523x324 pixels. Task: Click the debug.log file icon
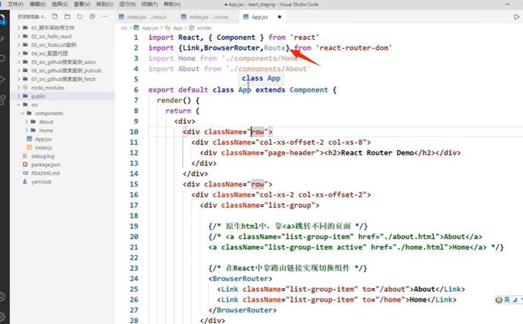click(x=25, y=156)
